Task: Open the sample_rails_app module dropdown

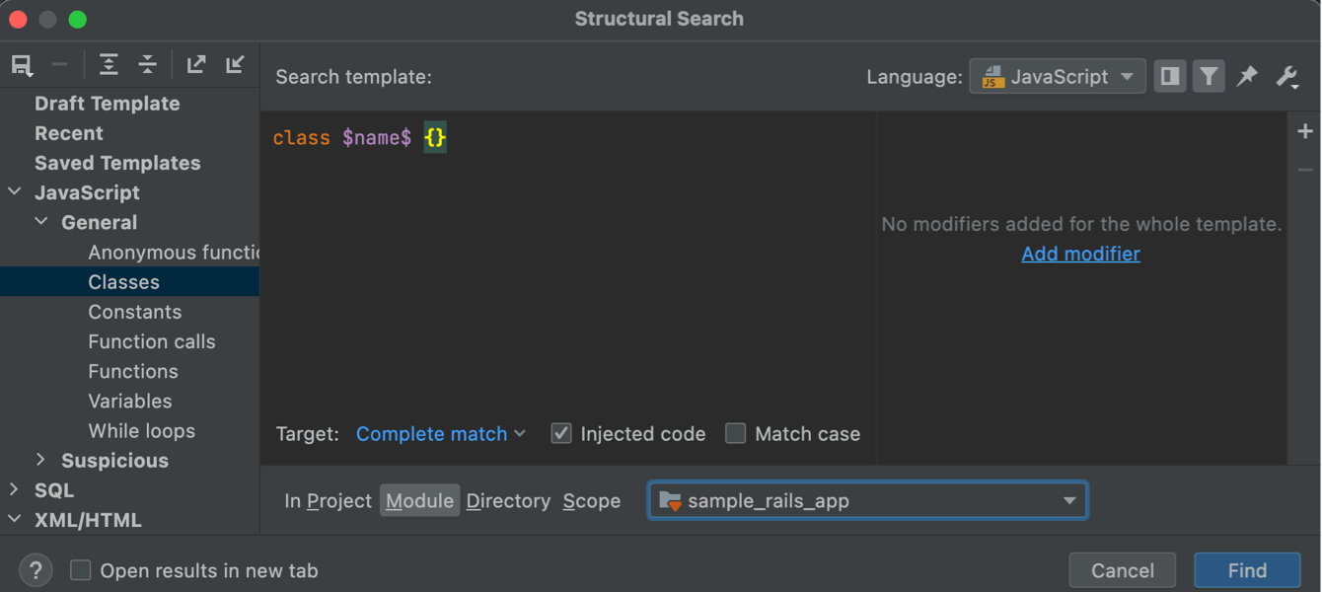Action: coord(867,501)
